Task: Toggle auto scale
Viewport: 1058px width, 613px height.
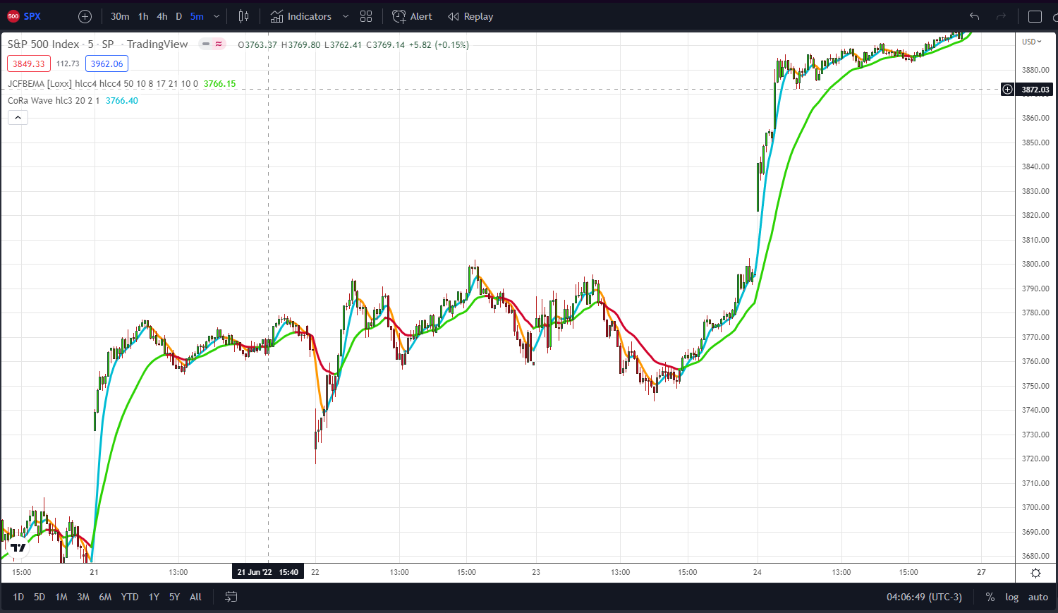Action: coord(1038,597)
